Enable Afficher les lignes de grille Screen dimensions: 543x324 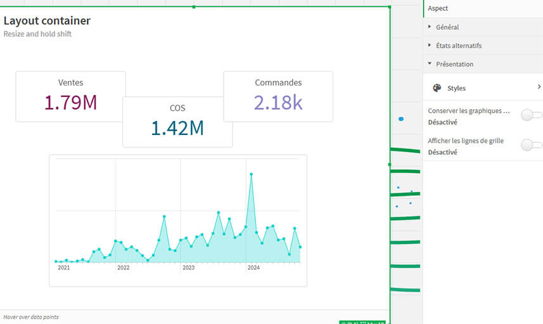pos(532,145)
